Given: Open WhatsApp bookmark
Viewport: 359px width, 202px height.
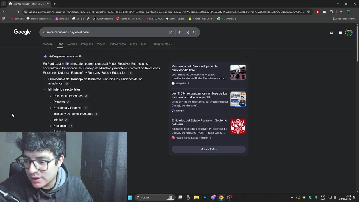Looking at the screenshot, I should click(x=227, y=19).
